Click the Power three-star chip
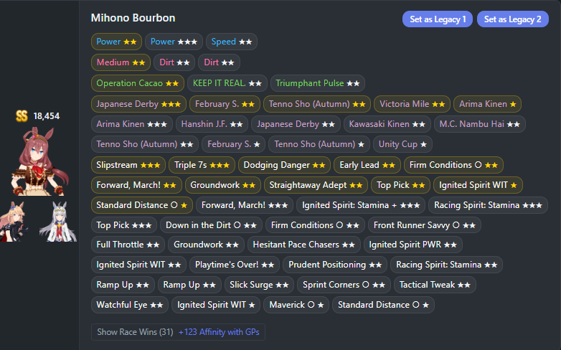This screenshot has width=561, height=350. coord(174,42)
